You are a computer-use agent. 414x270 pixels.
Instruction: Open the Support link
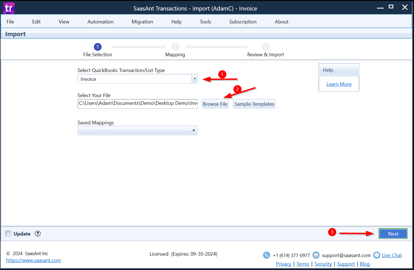point(346,264)
